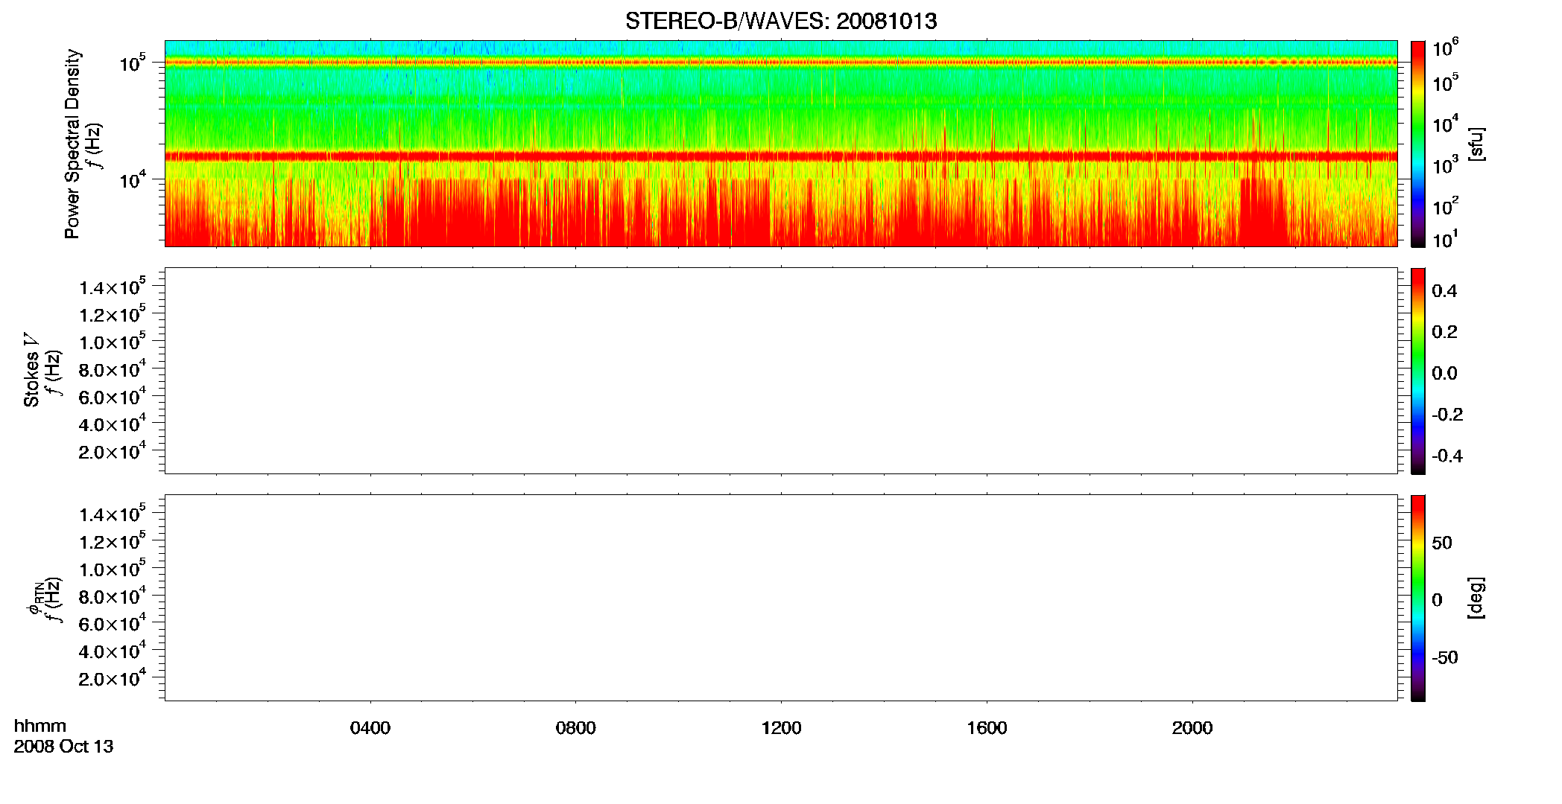Click the [deg] units label
This screenshot has width=1562, height=804.
pyautogui.click(x=1477, y=598)
